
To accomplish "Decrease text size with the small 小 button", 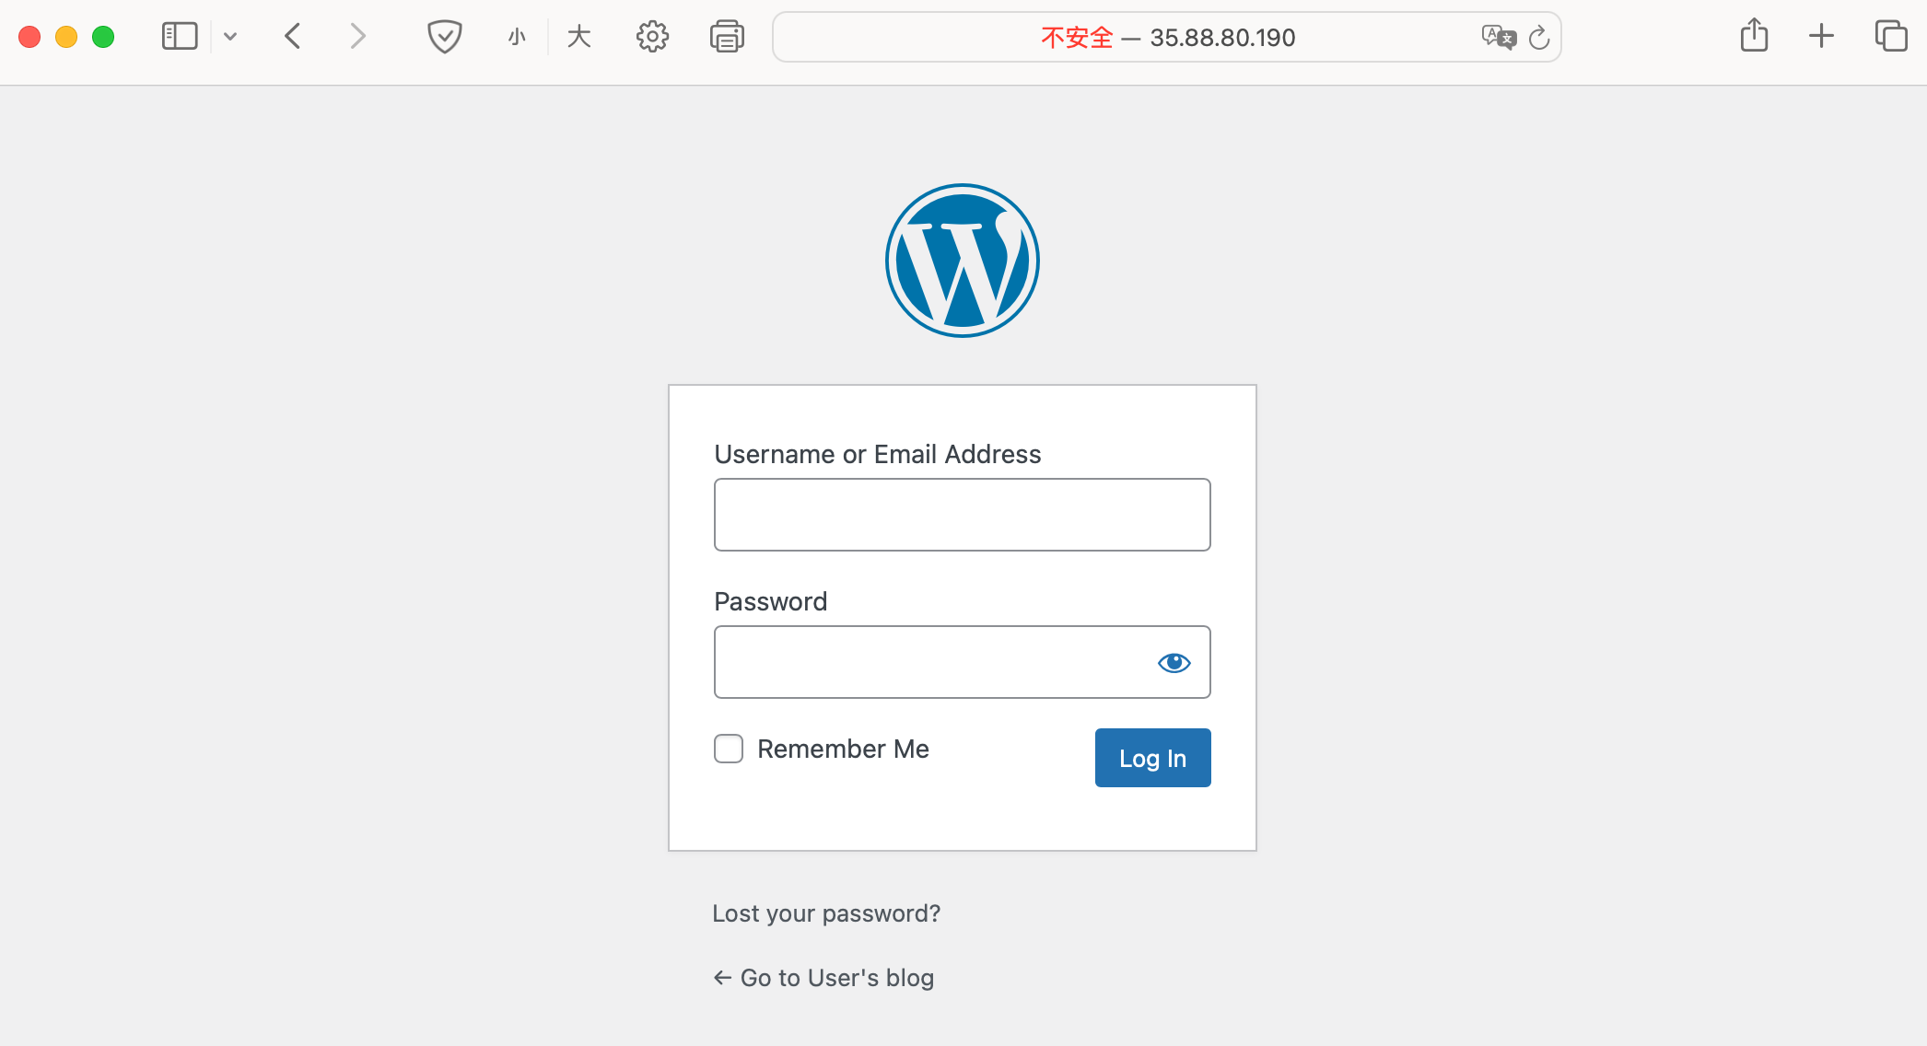I will pos(517,37).
